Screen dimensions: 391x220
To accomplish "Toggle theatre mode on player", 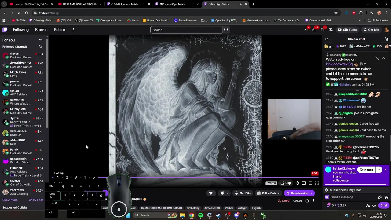I will point(310,183).
